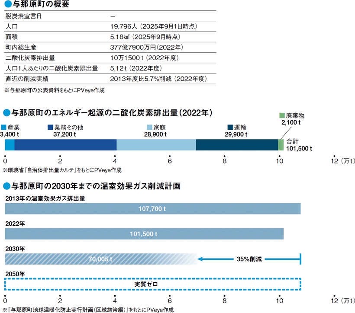Select the dashed 2050 実質ゼロ box

point(152,284)
